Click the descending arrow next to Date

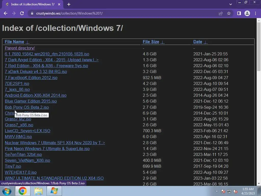pyautogui.click(x=206, y=42)
